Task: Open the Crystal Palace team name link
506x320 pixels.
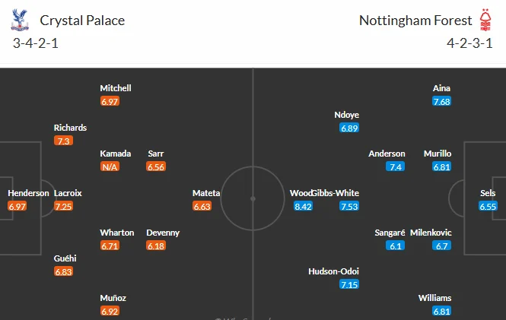Action: pyautogui.click(x=82, y=21)
